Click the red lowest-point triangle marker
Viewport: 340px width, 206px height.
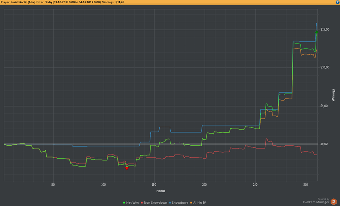(127, 168)
